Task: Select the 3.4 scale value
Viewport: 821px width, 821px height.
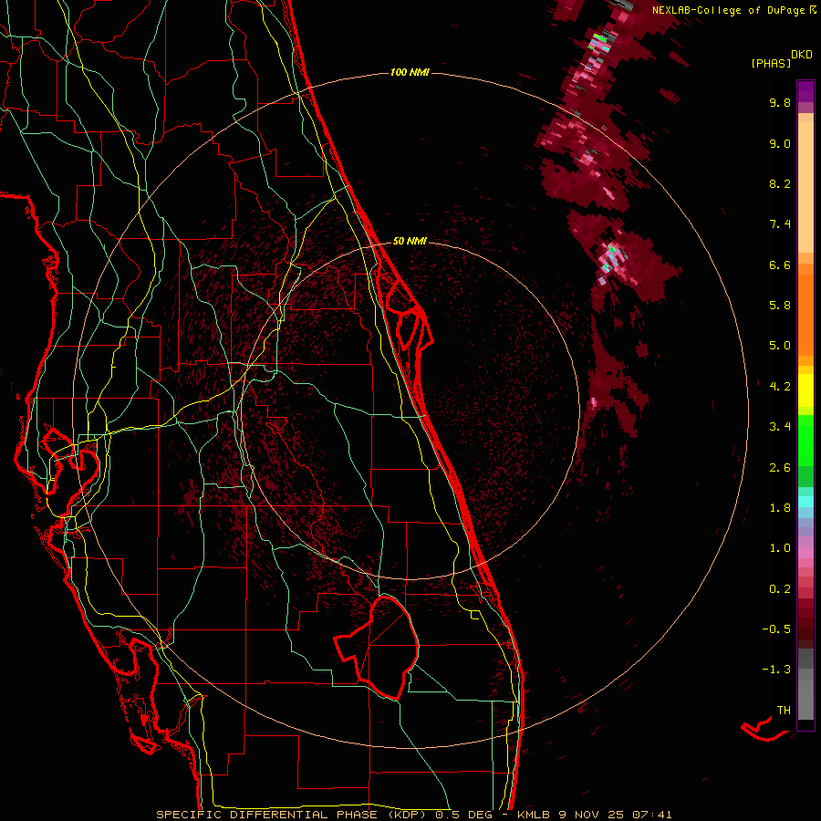Action: 780,427
